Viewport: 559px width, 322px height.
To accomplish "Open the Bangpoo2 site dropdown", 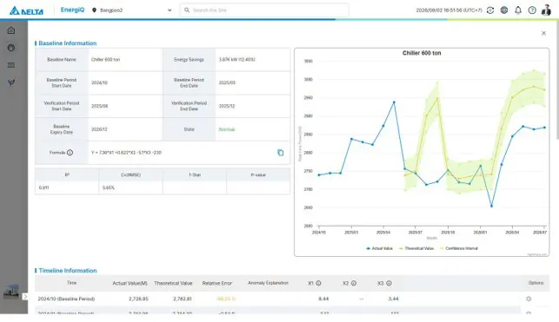I will coord(132,10).
